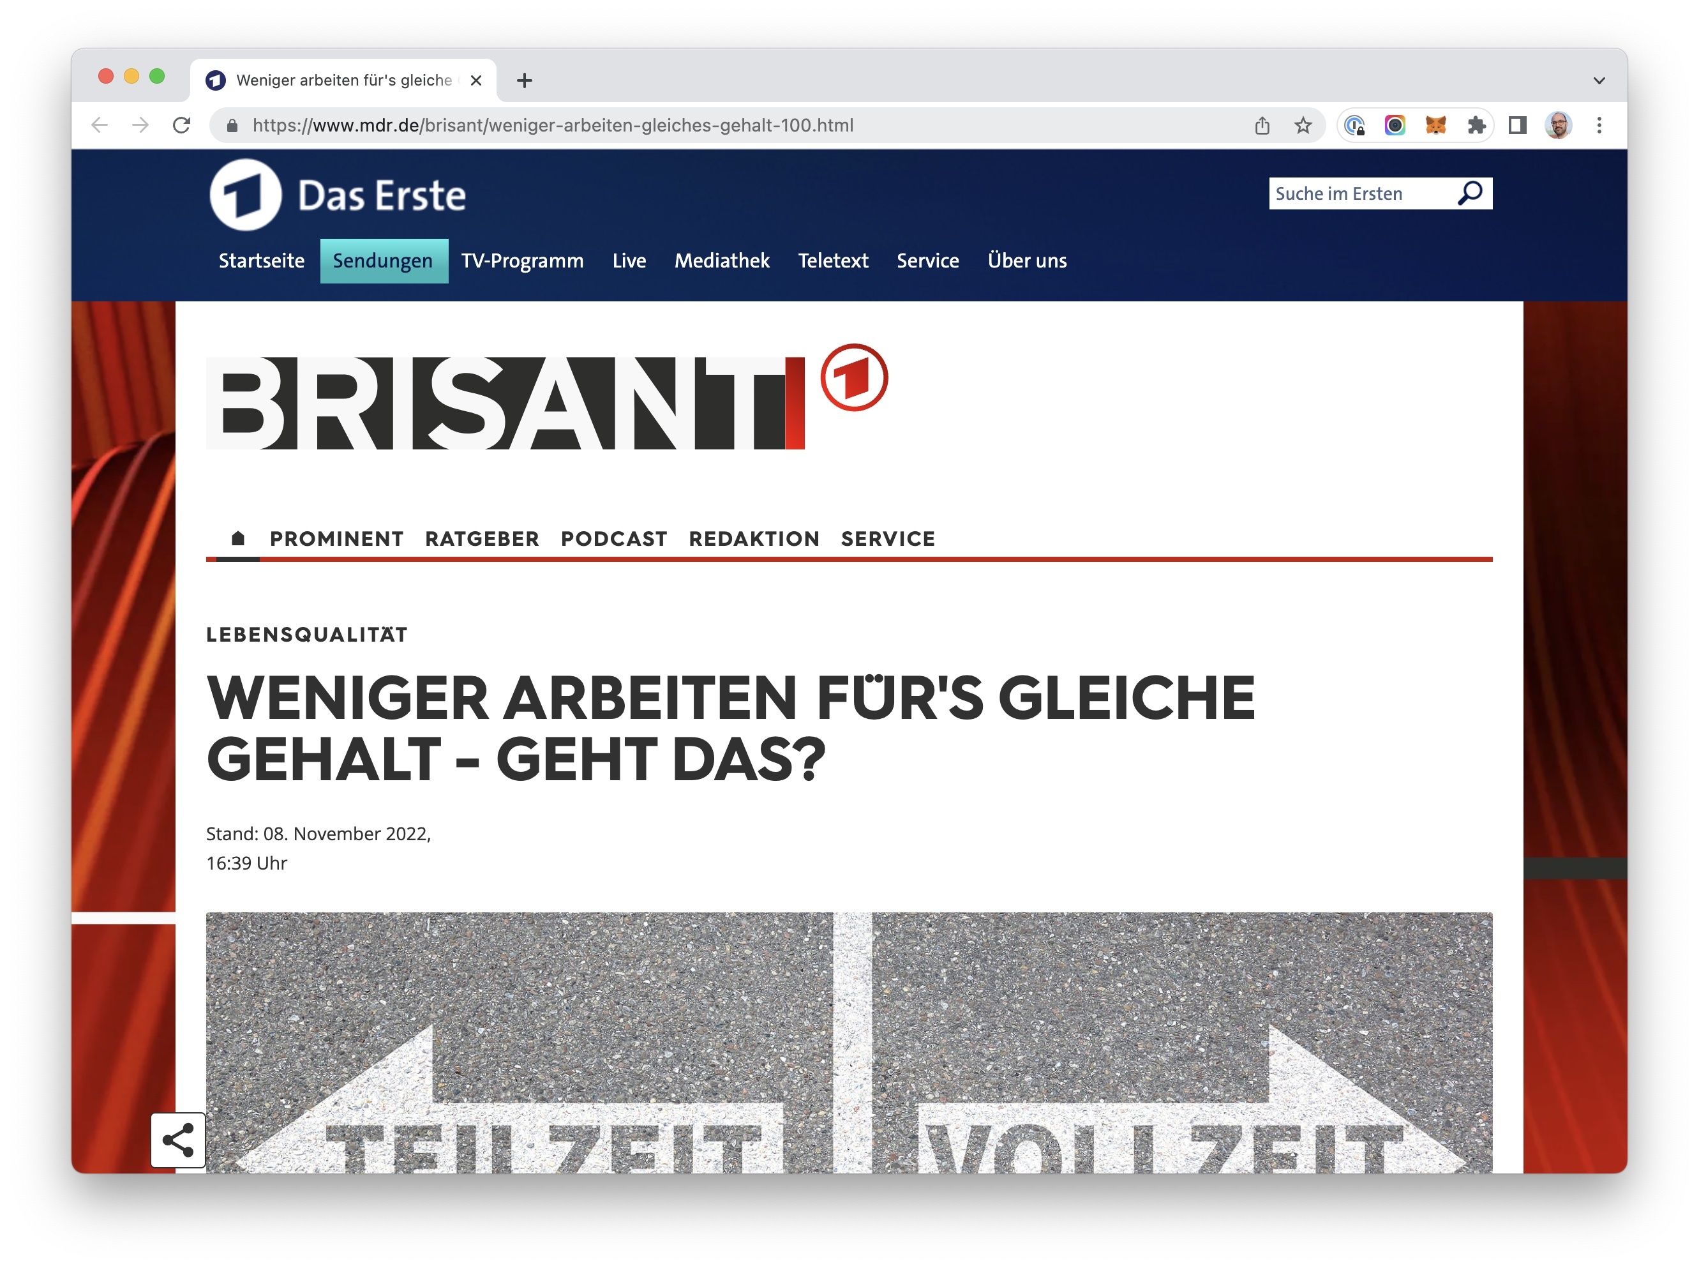The width and height of the screenshot is (1699, 1268).
Task: Select Sendungen in the main navigation
Action: (x=383, y=261)
